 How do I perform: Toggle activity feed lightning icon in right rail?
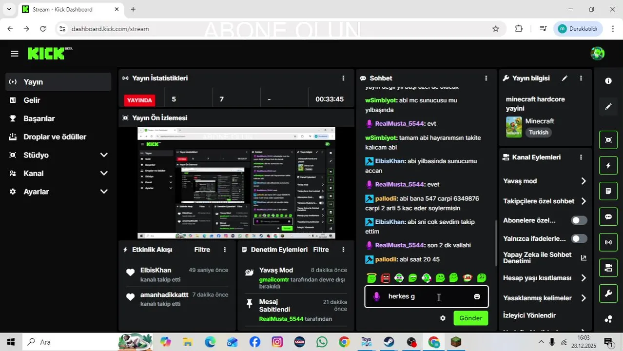[x=608, y=166]
